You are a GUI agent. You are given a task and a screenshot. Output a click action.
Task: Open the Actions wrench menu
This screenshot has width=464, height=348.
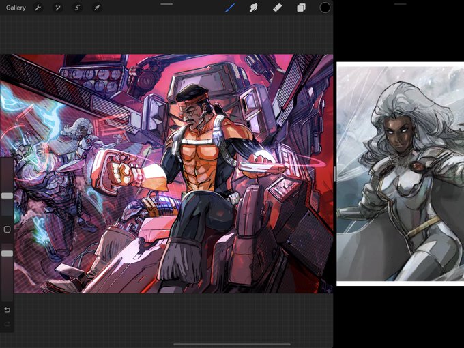[x=38, y=8]
